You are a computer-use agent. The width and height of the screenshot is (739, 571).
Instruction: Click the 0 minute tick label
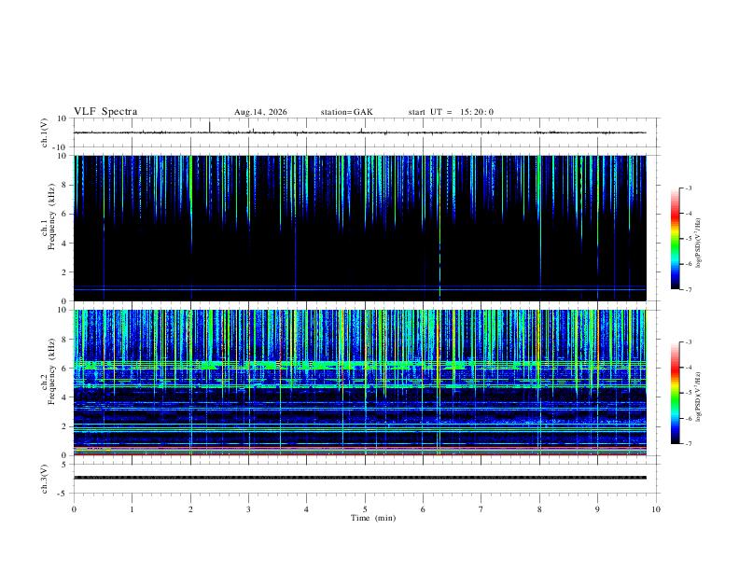tap(74, 509)
